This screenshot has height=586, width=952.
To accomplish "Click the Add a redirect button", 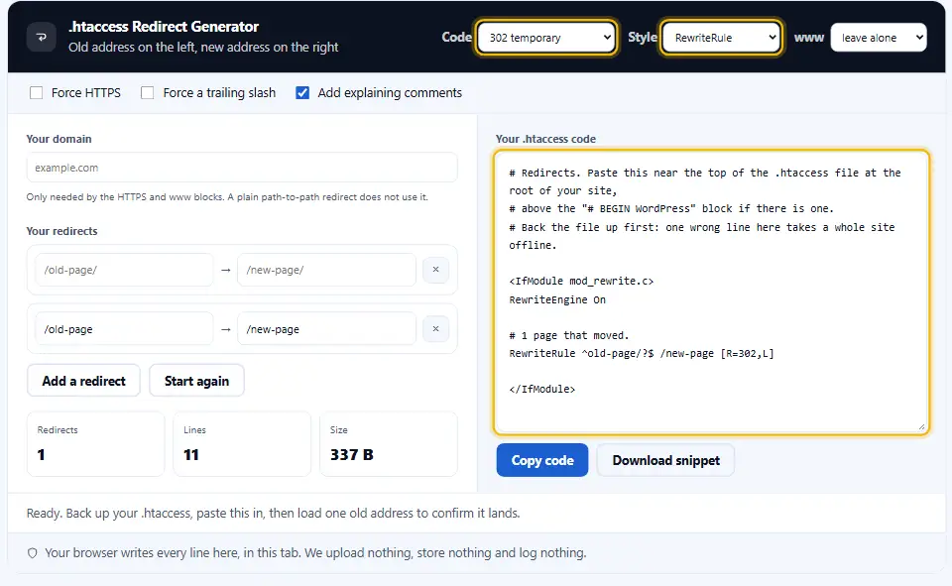I will pyautogui.click(x=83, y=381).
